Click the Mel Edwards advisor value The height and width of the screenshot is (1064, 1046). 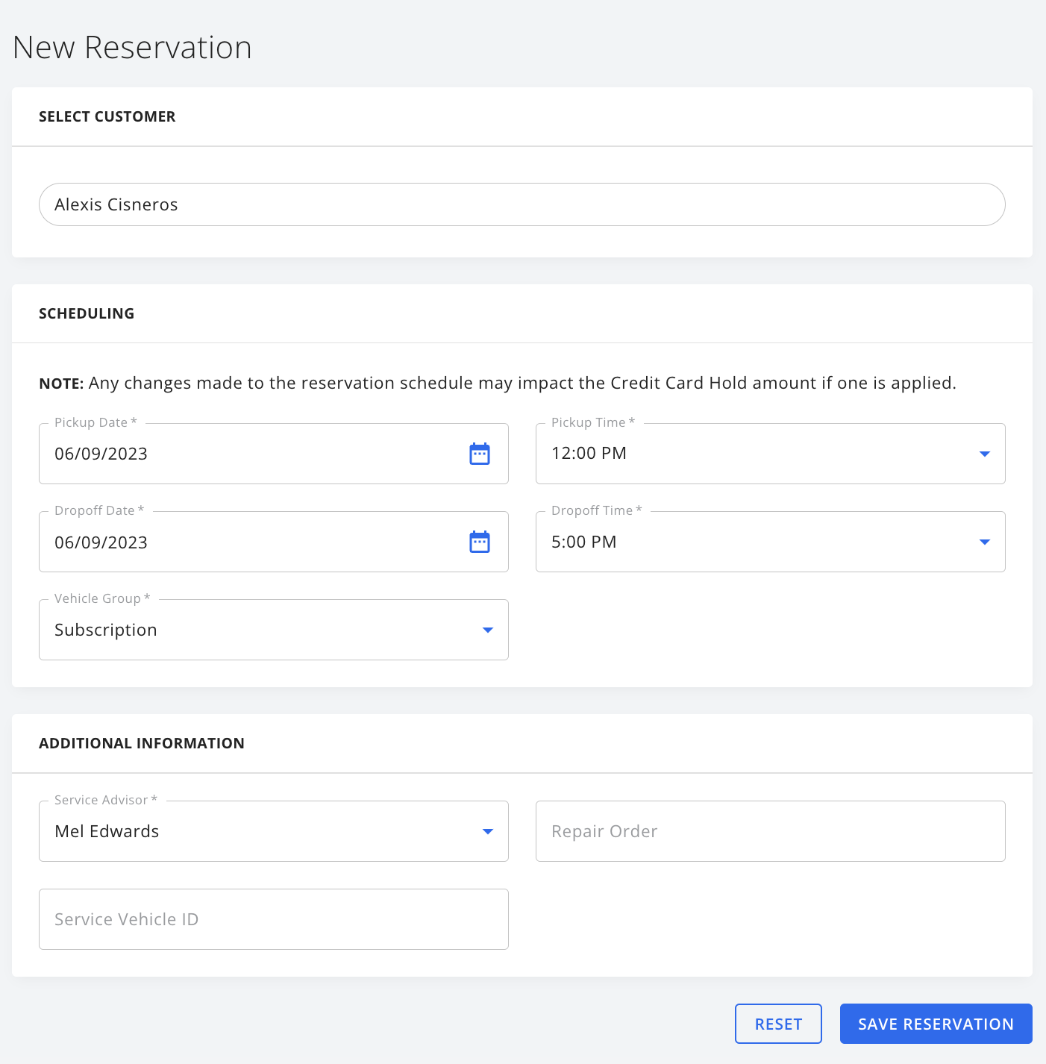click(x=107, y=831)
